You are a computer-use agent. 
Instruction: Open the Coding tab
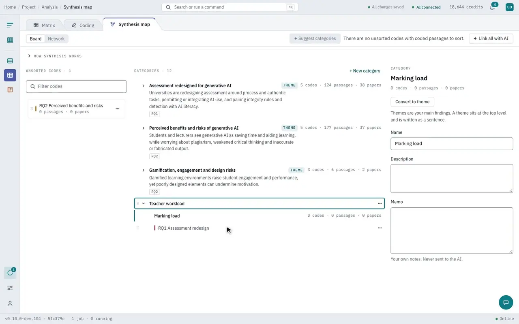click(x=83, y=25)
